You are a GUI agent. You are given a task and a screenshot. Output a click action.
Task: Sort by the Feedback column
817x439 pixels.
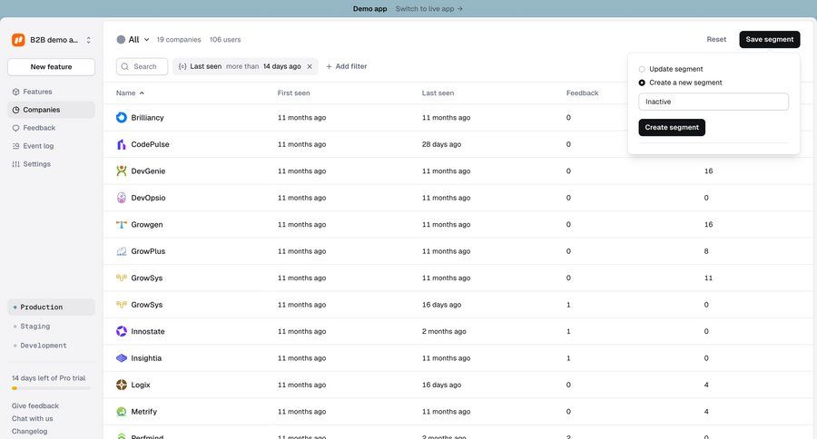[x=583, y=93]
